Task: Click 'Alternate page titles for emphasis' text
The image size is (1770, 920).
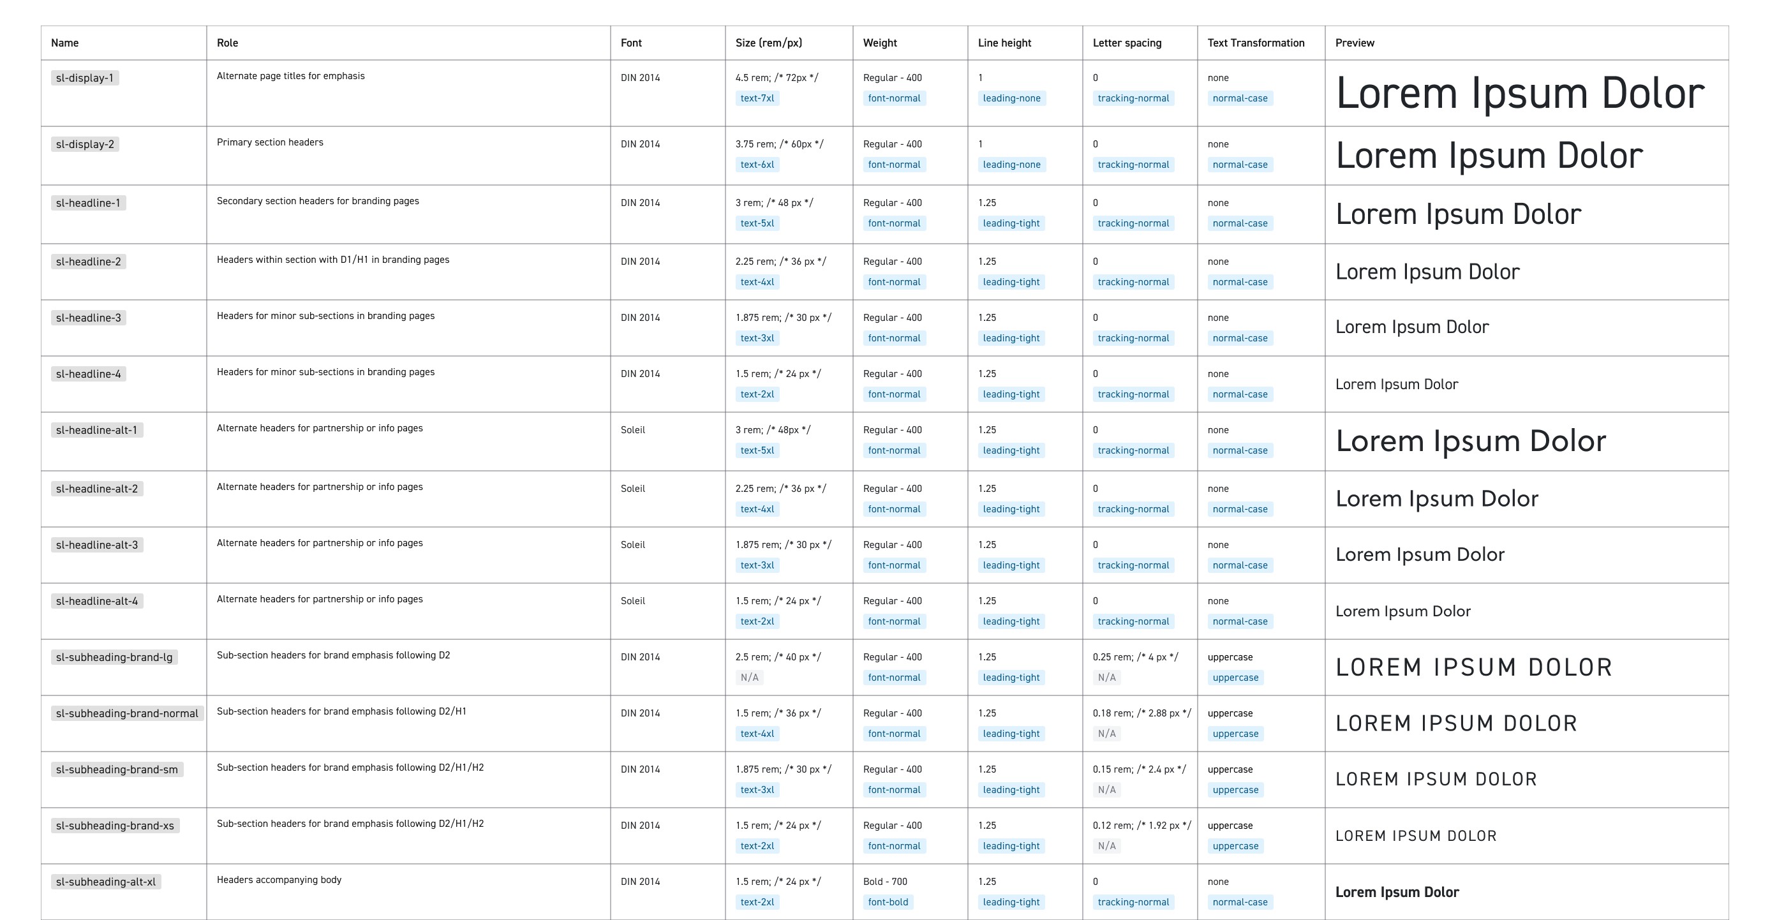Action: (291, 77)
